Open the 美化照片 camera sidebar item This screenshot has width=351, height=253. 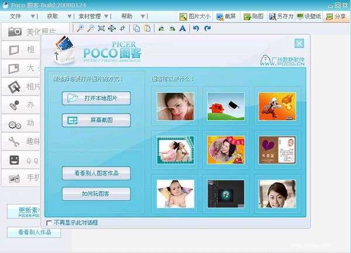click(36, 32)
